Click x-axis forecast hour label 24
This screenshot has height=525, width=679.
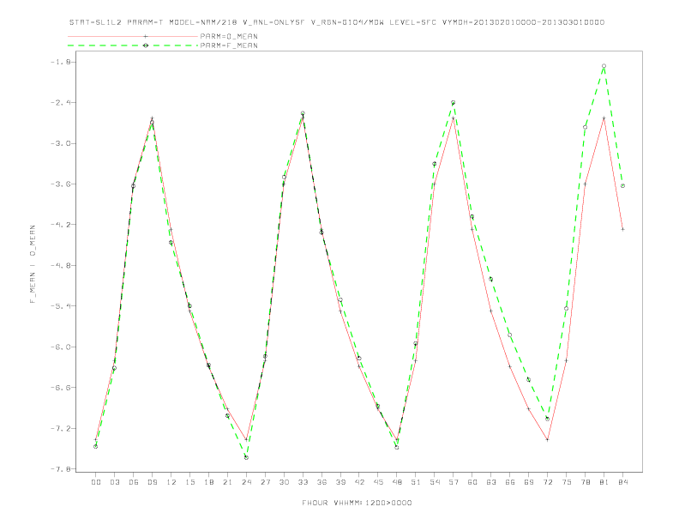click(x=246, y=482)
